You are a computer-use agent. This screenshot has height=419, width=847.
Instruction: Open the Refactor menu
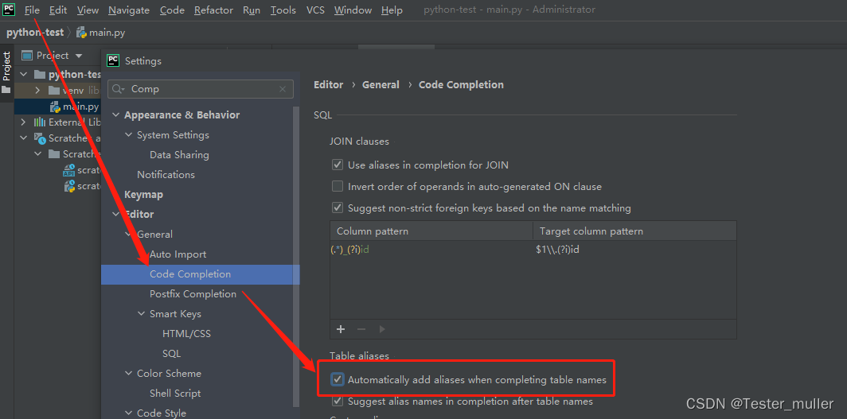[x=213, y=10]
